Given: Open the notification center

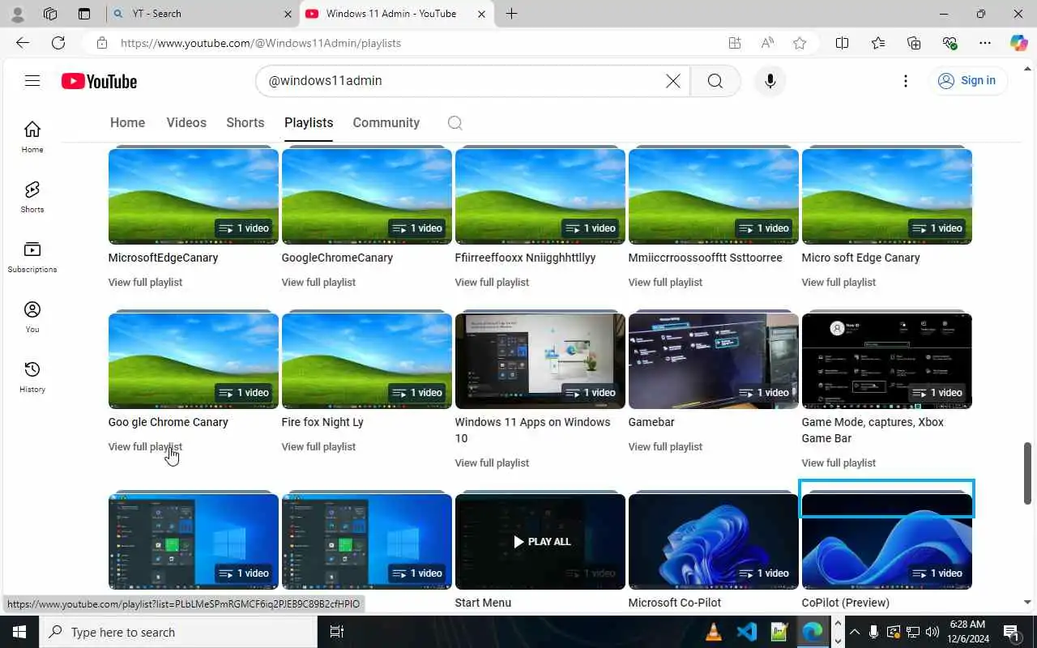Looking at the screenshot, I should point(1011,632).
